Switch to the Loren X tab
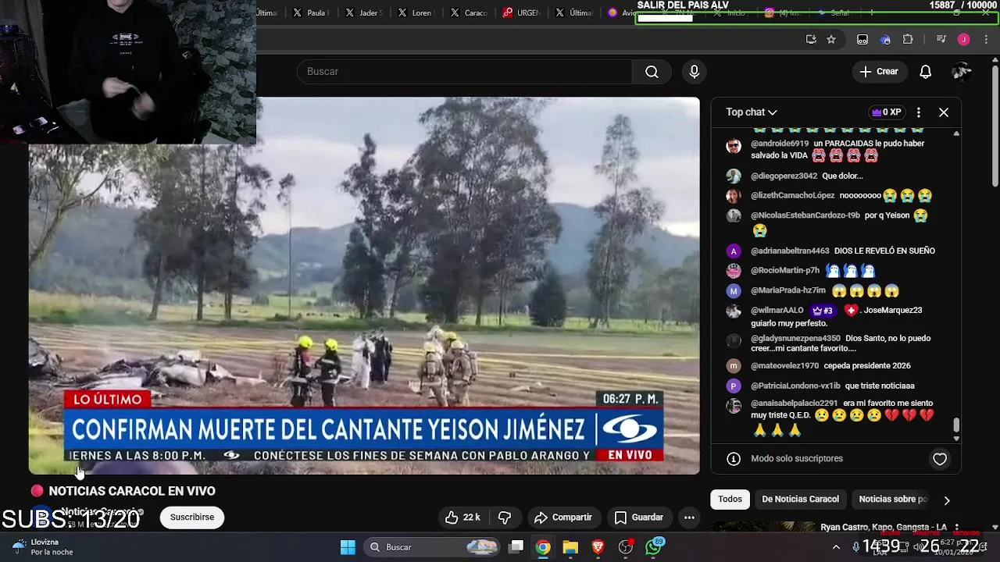1000x562 pixels. [416, 12]
